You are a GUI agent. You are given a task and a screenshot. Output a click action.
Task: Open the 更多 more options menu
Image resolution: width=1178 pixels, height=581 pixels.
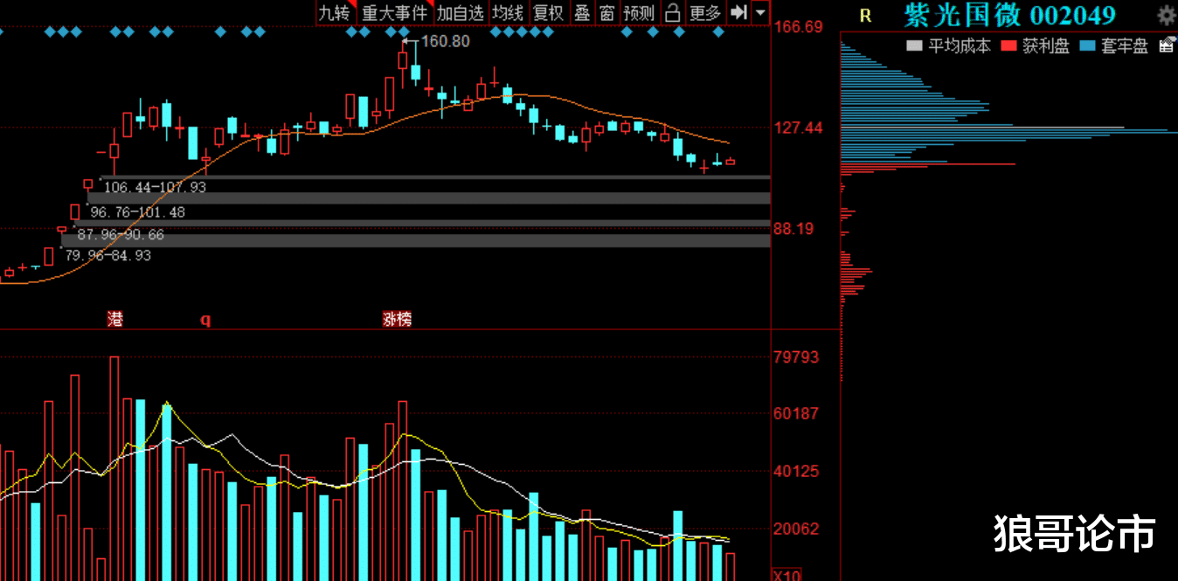click(x=704, y=12)
